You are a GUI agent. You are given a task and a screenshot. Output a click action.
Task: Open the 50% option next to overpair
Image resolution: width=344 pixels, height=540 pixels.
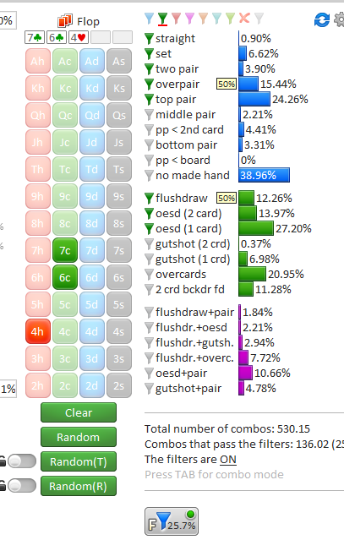[227, 84]
